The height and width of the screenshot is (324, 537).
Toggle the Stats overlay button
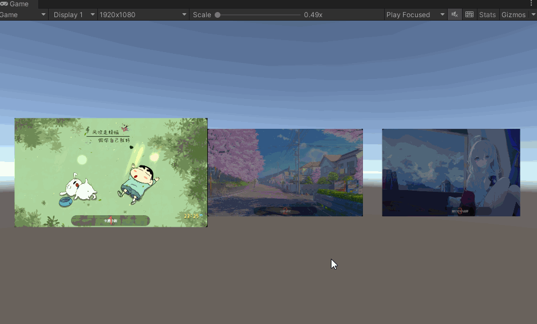(487, 15)
